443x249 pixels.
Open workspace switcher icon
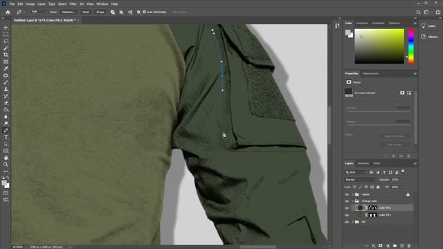426,12
